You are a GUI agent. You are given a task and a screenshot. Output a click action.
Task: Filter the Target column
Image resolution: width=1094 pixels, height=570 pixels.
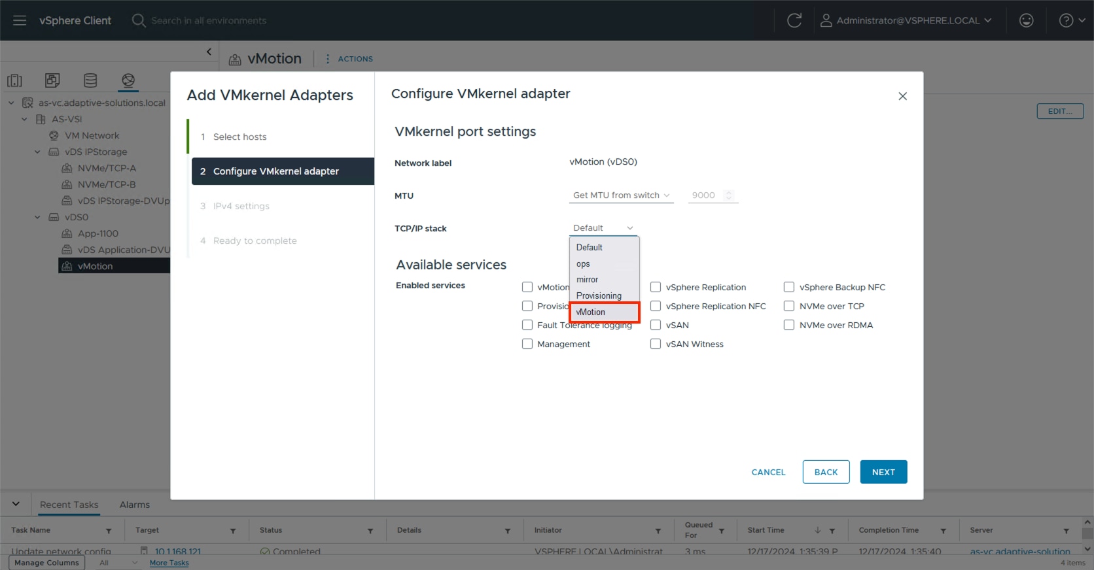(x=233, y=531)
